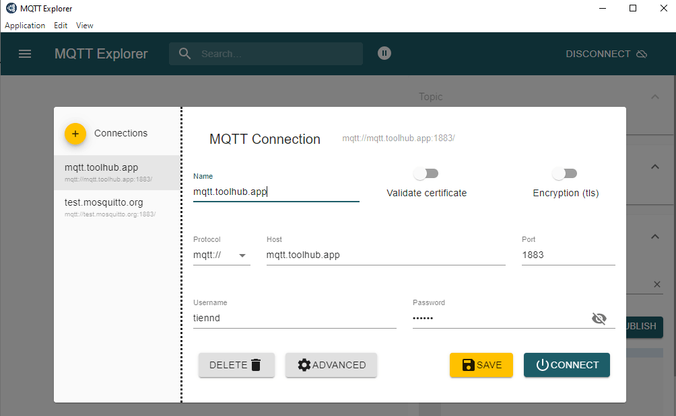
Task: Click the CONNECT button
Action: click(x=566, y=365)
